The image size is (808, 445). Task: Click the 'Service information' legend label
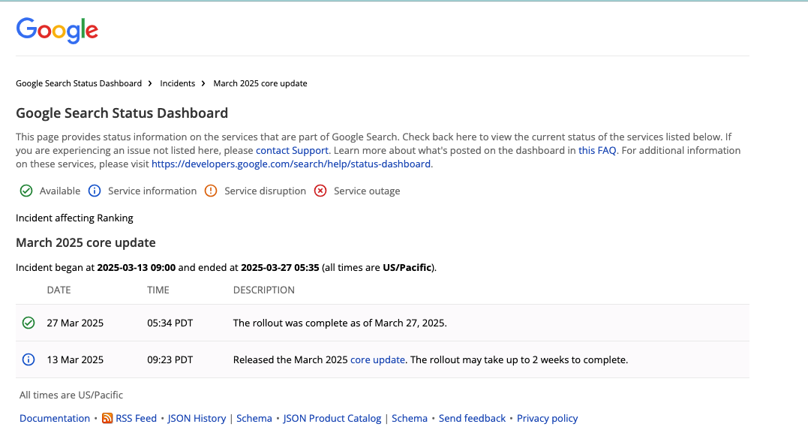coord(152,191)
